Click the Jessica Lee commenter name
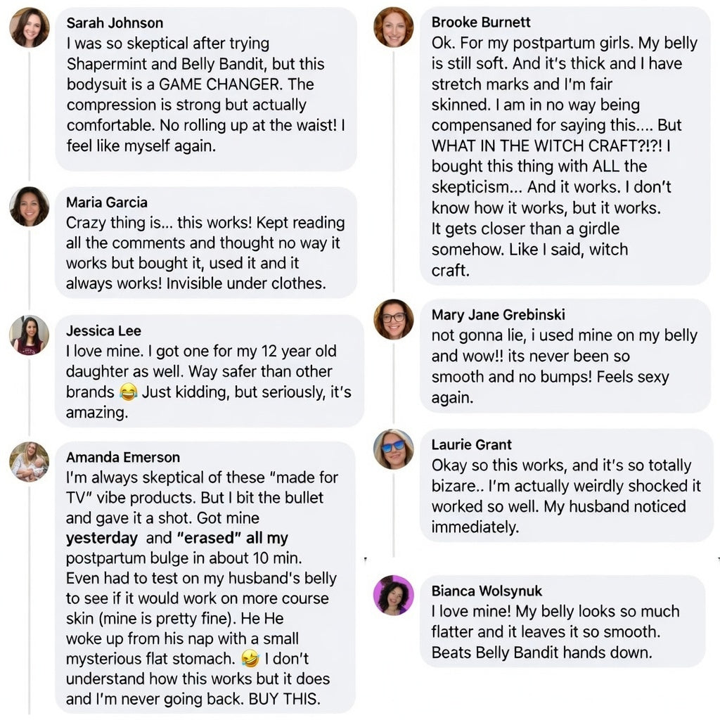 click(x=103, y=330)
